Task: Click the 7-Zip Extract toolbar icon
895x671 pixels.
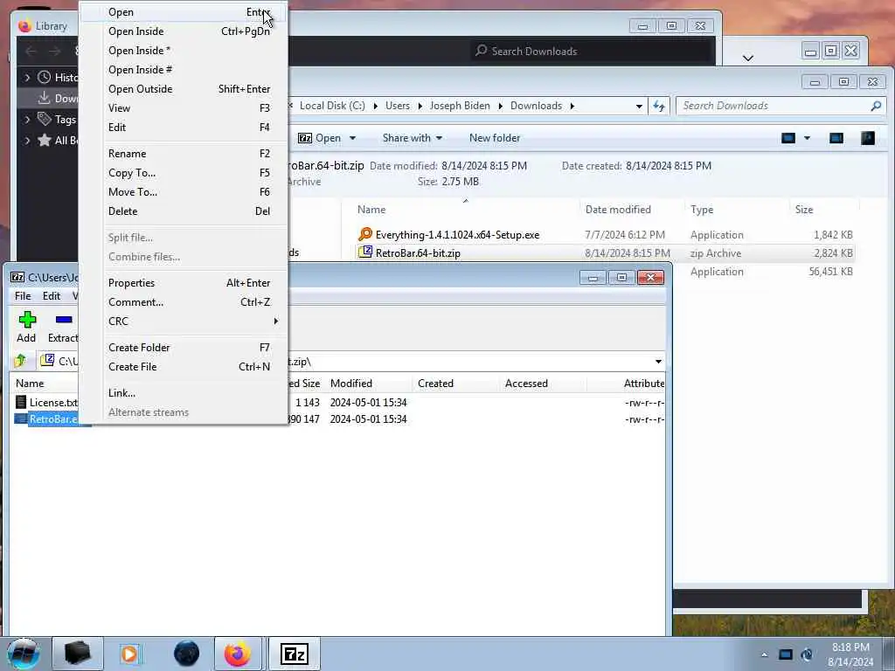Action: click(63, 320)
